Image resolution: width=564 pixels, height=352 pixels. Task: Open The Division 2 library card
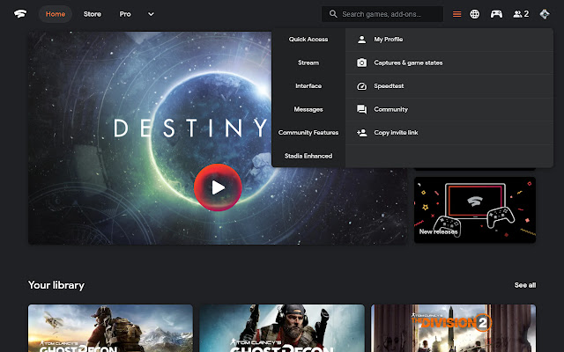click(x=453, y=328)
